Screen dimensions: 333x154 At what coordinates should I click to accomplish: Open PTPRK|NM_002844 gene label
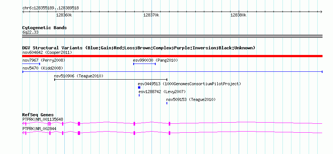click(39, 129)
